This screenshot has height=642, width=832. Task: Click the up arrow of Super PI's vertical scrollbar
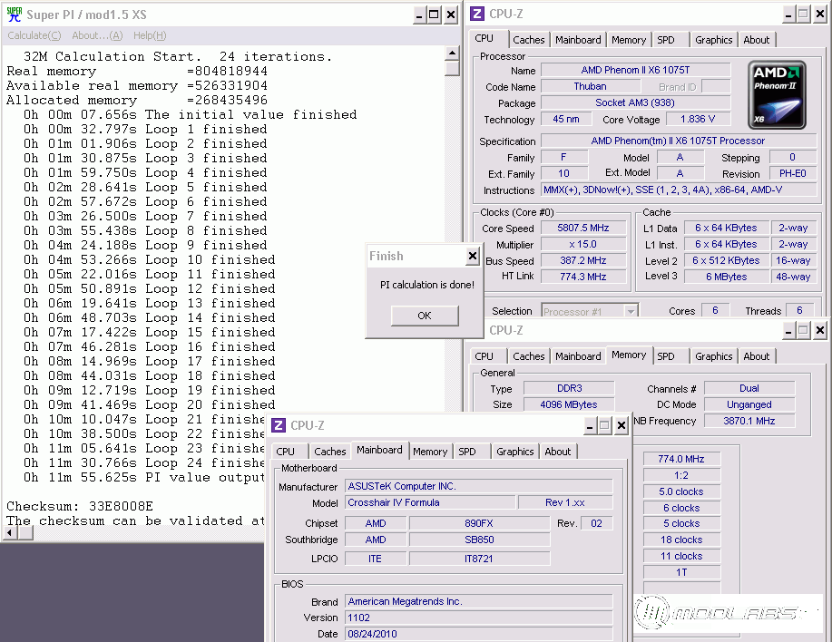452,53
